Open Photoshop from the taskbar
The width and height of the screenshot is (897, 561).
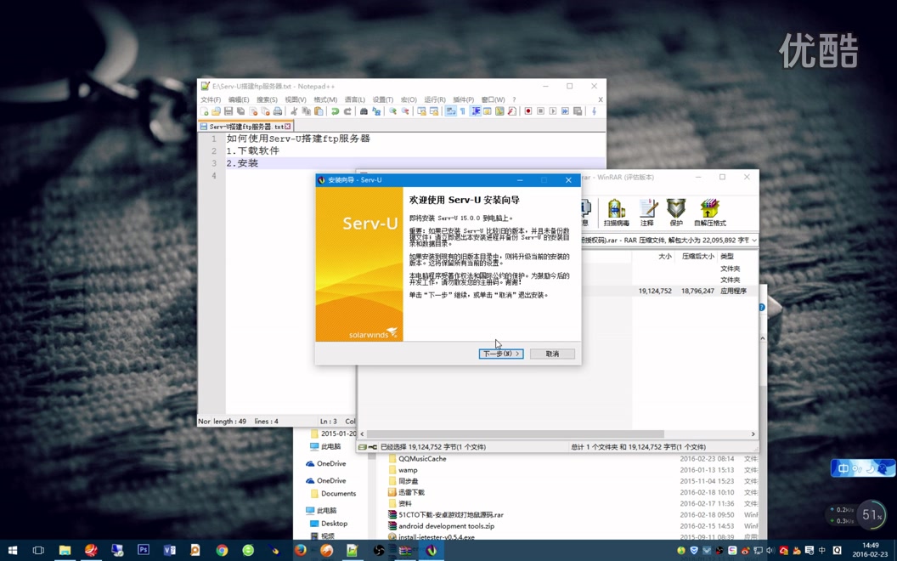click(143, 550)
